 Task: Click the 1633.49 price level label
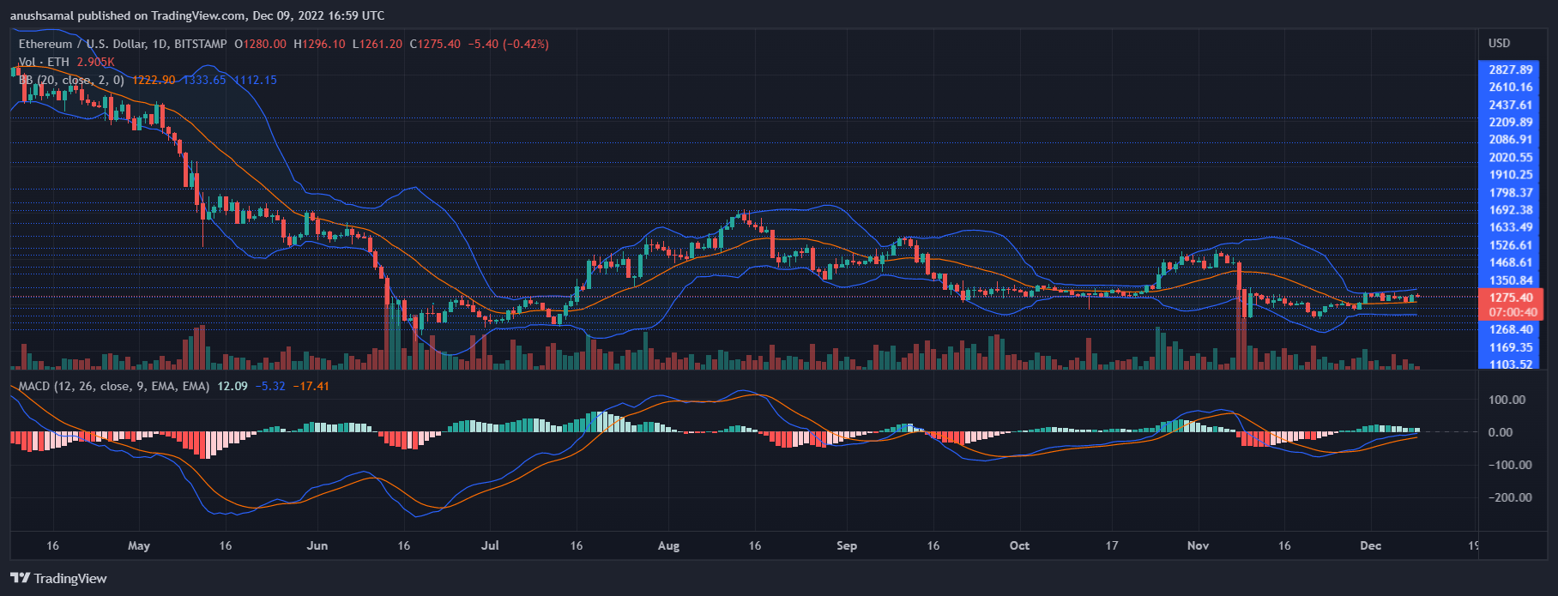tap(1510, 227)
